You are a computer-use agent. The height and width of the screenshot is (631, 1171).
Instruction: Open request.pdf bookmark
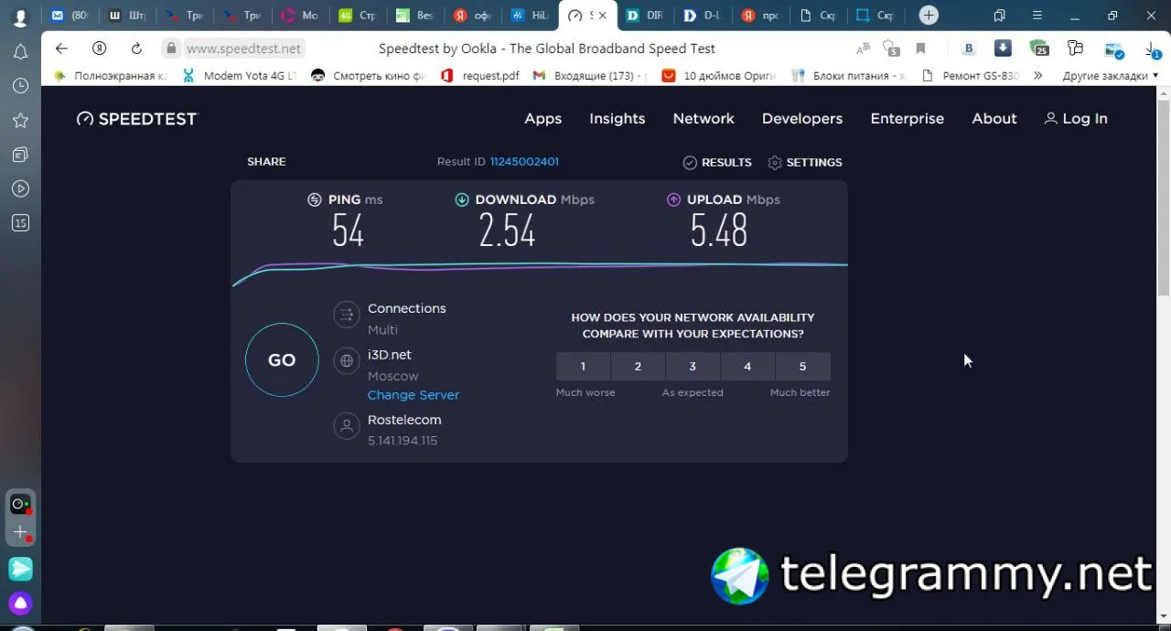click(480, 76)
